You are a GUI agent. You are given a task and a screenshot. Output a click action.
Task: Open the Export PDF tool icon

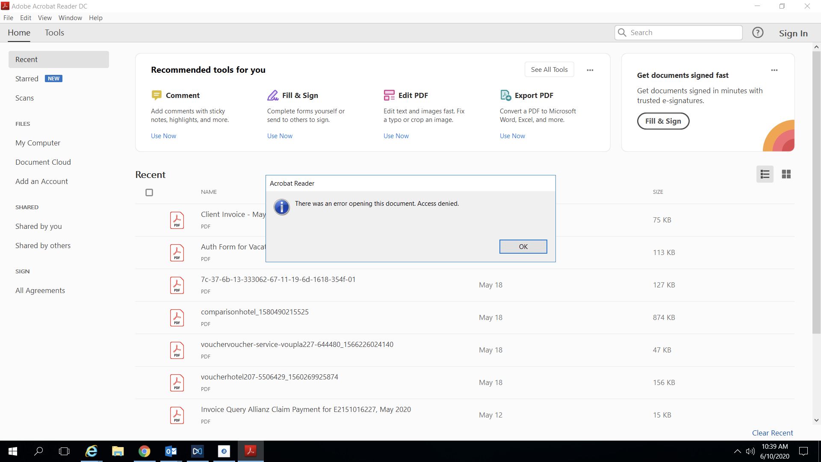505,95
